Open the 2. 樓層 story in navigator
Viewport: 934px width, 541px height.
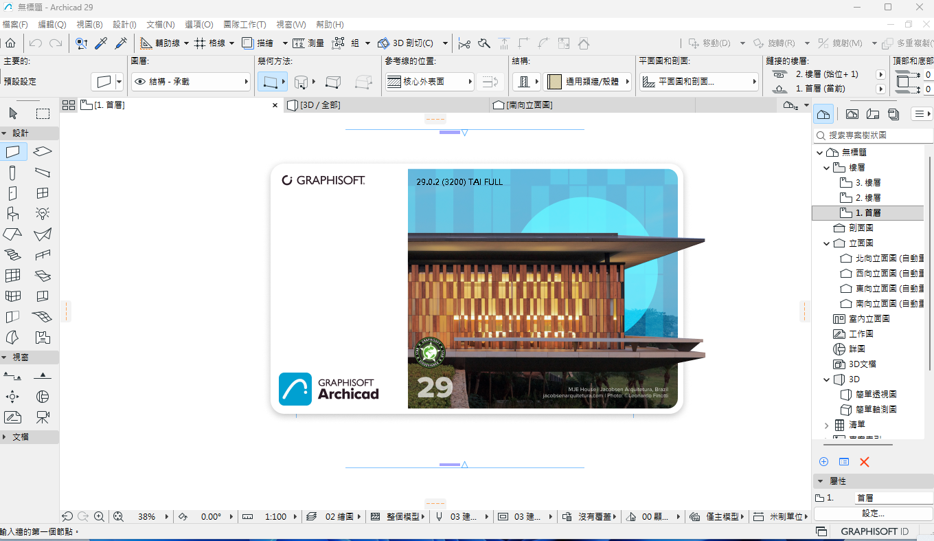tap(868, 198)
